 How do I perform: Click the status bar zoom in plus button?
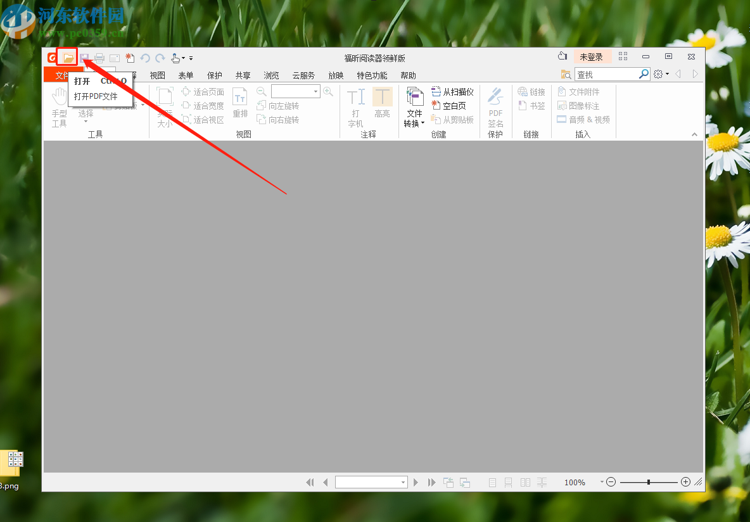click(x=685, y=482)
